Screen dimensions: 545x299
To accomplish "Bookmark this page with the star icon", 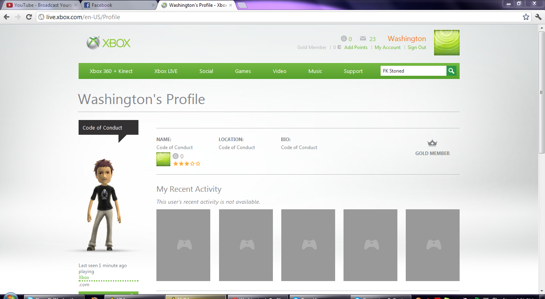I will [x=526, y=17].
